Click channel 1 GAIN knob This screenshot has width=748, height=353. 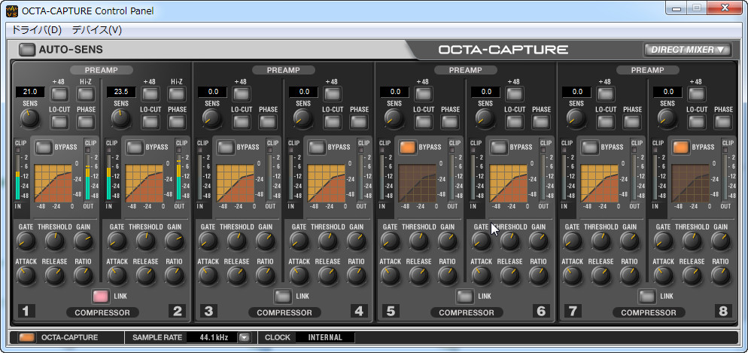[x=83, y=242]
